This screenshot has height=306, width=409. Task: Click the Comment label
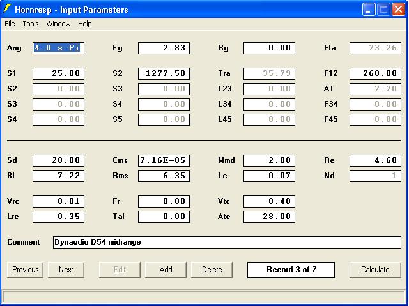point(24,242)
